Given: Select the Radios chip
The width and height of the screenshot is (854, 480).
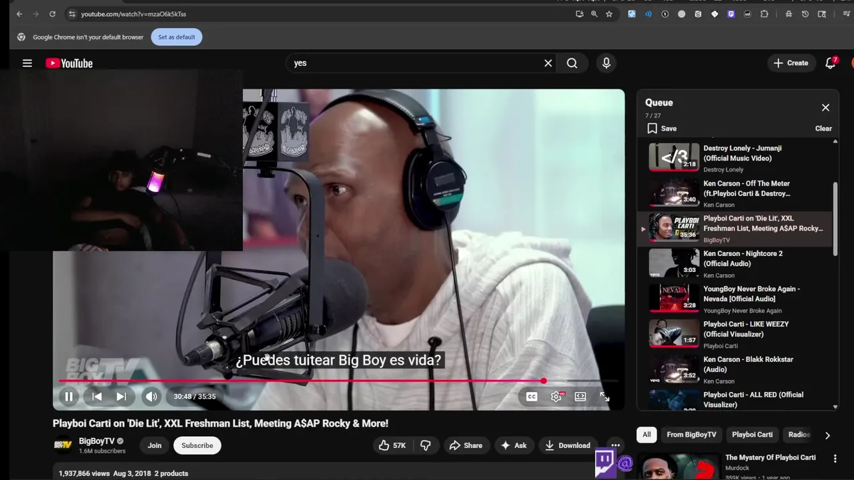Looking at the screenshot, I should (x=799, y=435).
